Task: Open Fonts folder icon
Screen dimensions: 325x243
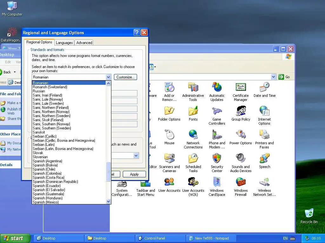Action: point(193,114)
